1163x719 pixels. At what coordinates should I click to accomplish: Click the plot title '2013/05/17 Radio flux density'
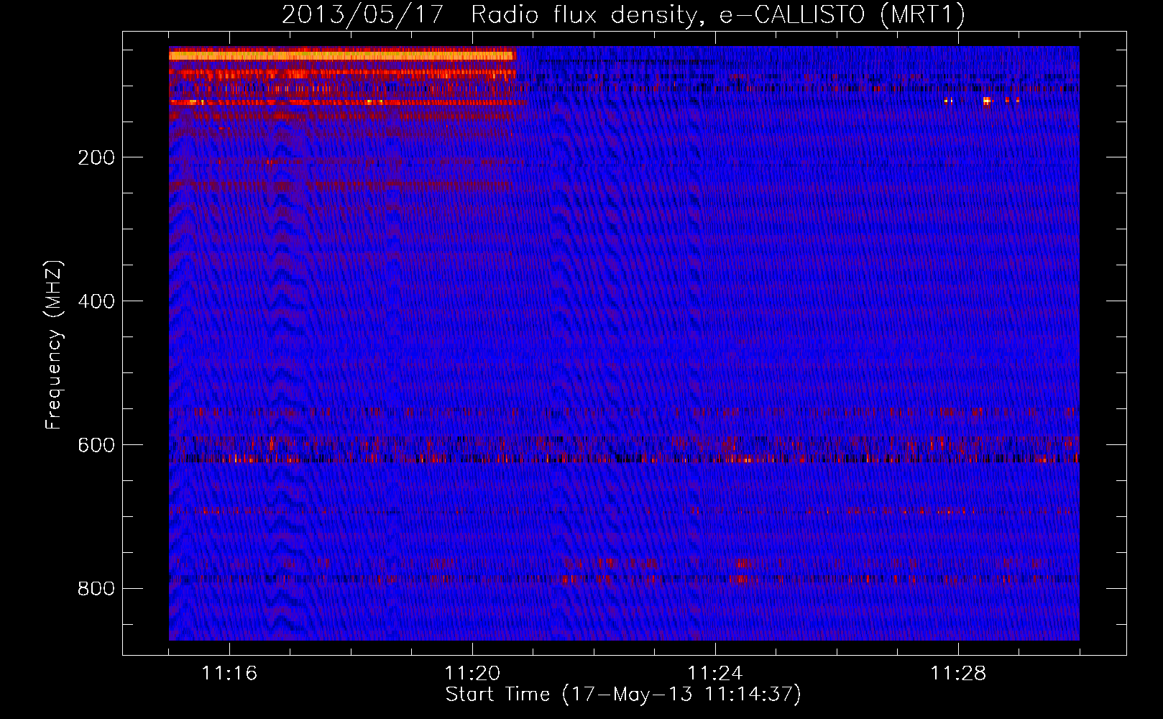[623, 14]
